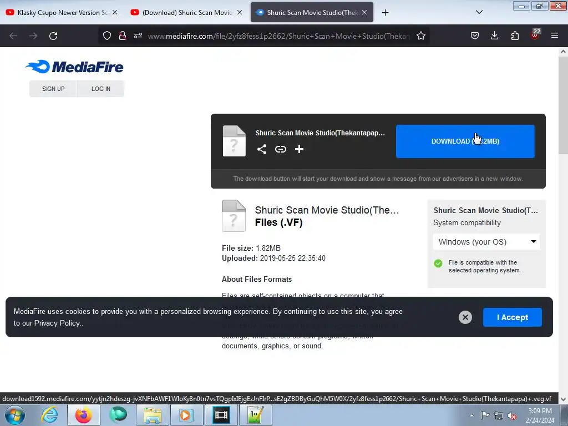Open the Firefox downloads panel
The height and width of the screenshot is (426, 568).
(494, 35)
